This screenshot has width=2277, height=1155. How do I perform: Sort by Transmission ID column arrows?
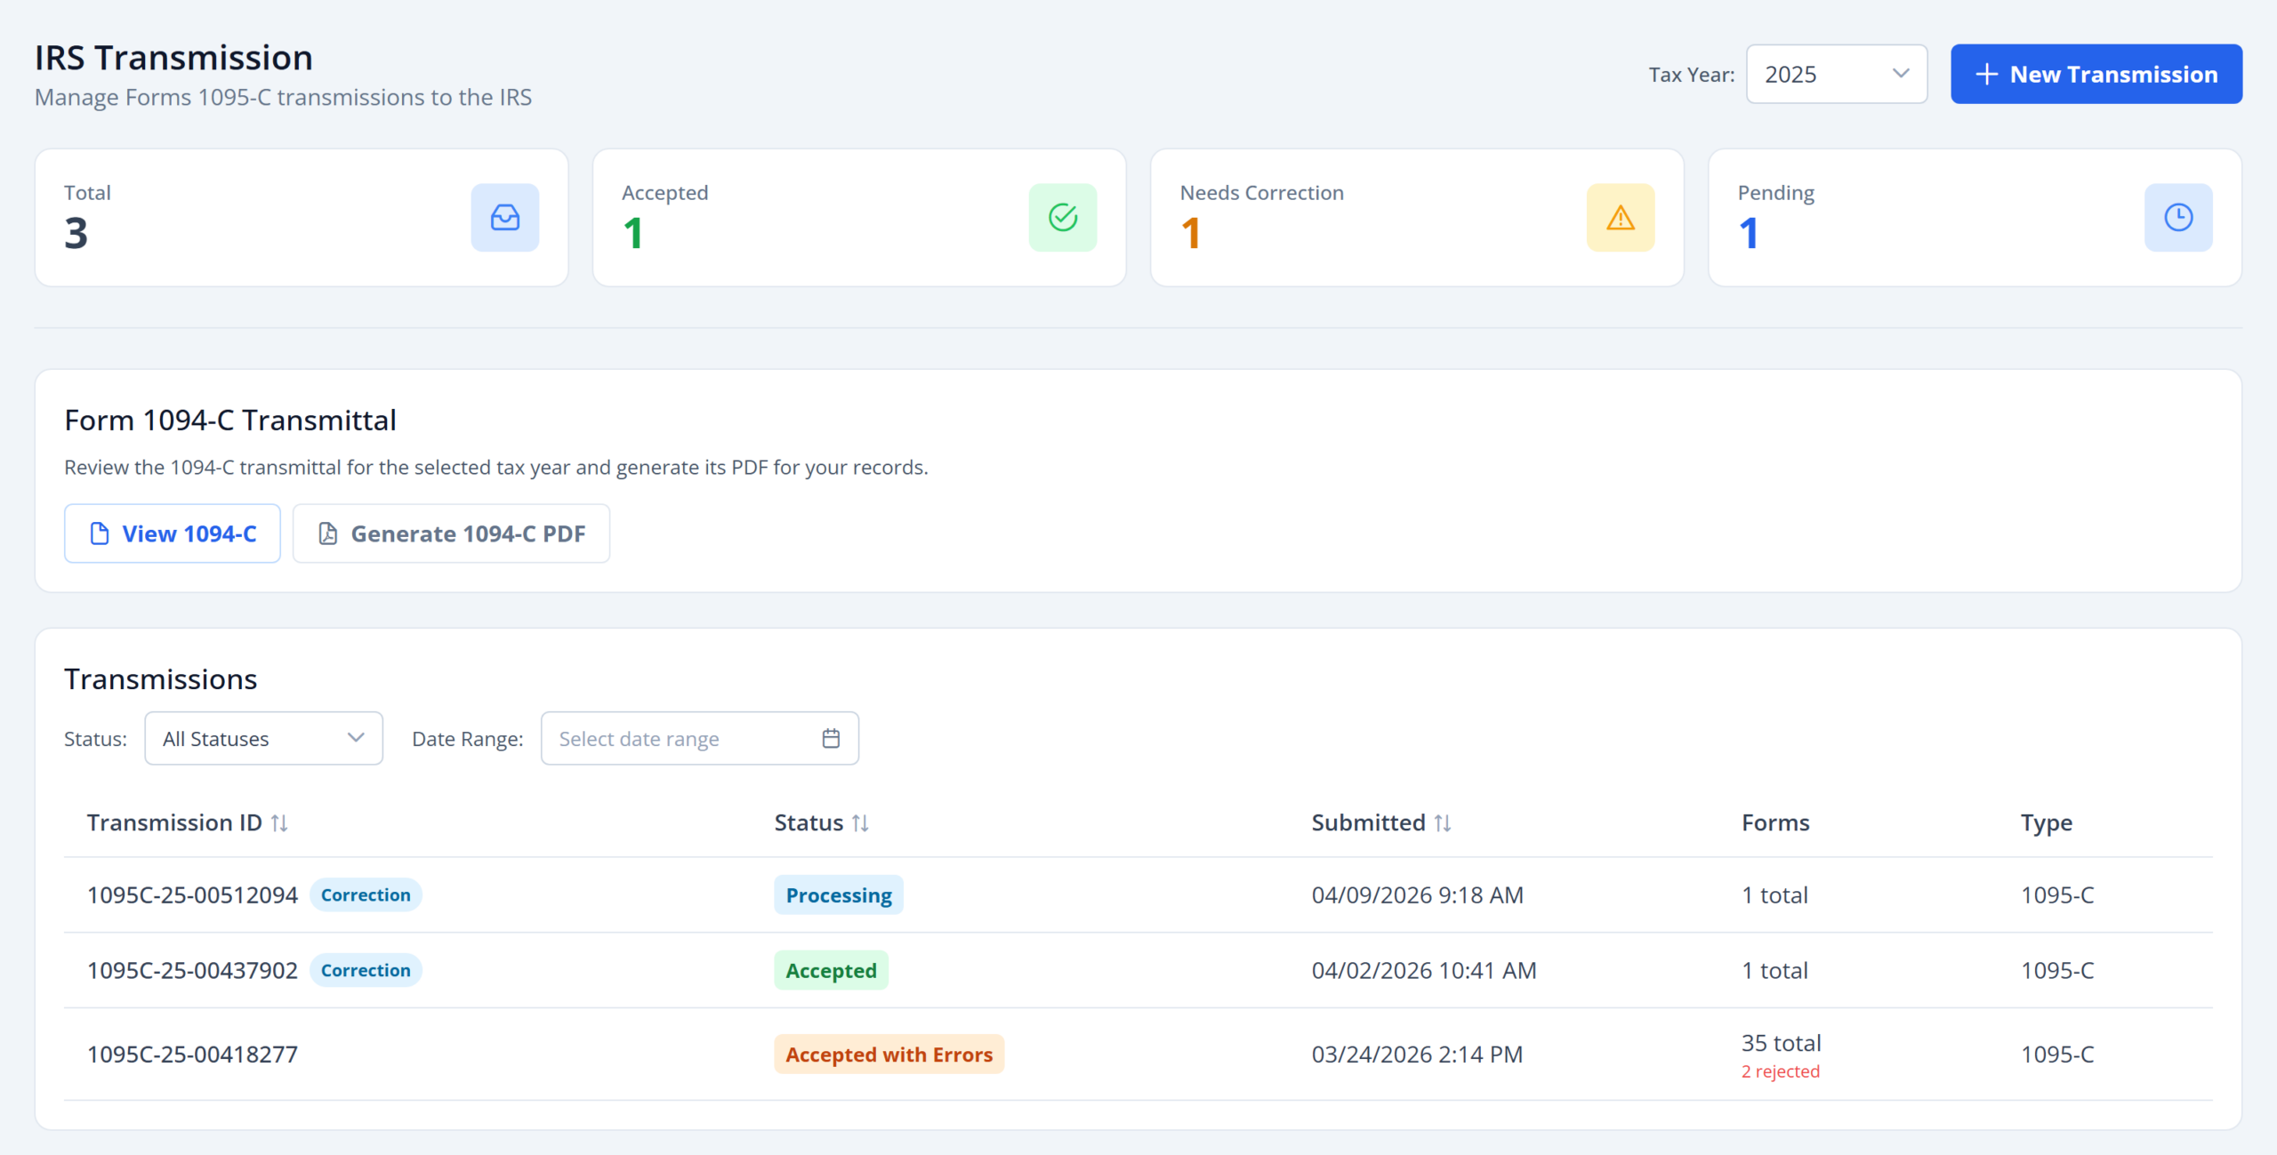279,823
